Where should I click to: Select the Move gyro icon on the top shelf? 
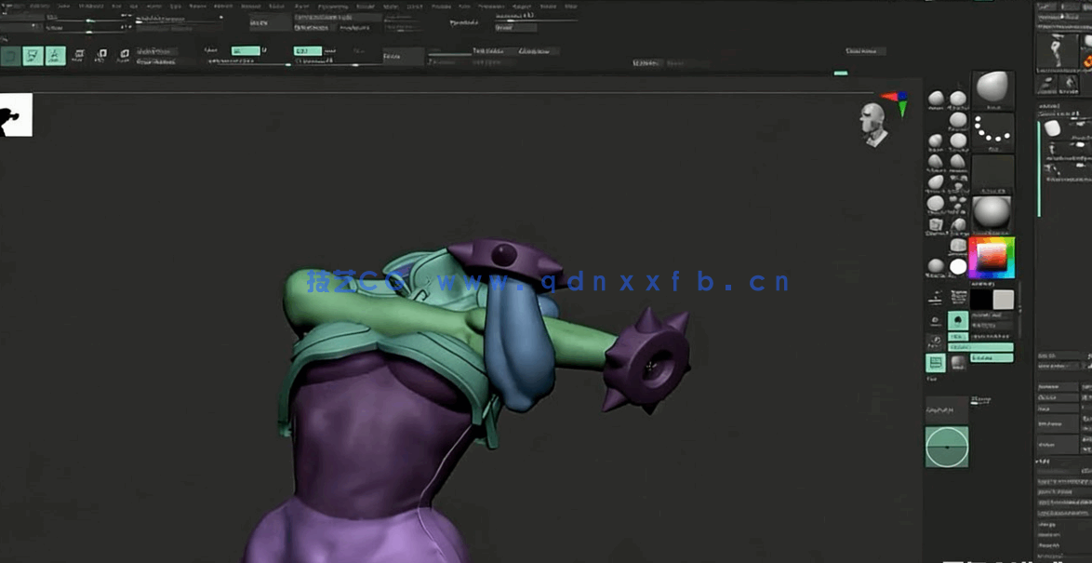(x=79, y=53)
